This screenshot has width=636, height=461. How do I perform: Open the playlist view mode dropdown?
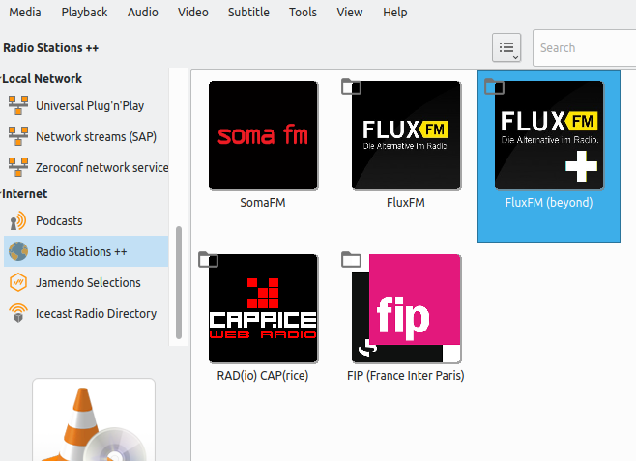click(506, 47)
